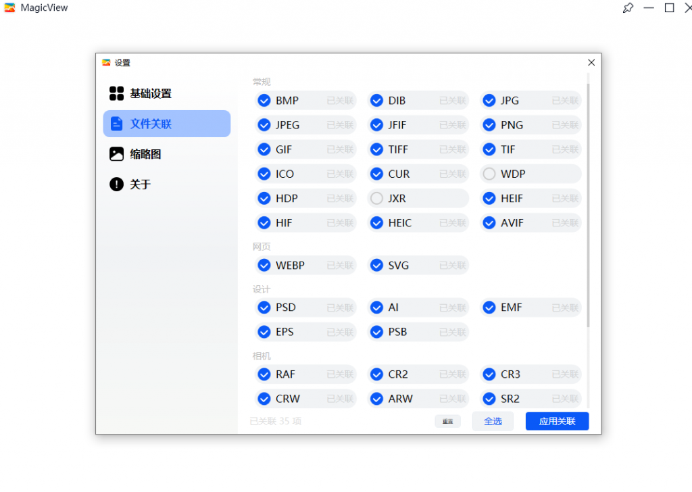
Task: Click the 缩略图 picture icon
Action: coord(116,154)
